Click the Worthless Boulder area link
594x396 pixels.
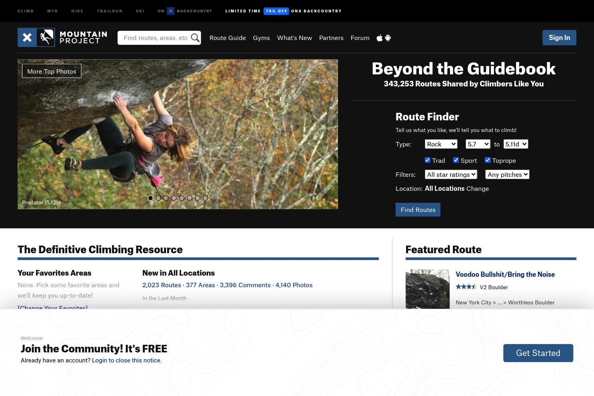tap(531, 302)
